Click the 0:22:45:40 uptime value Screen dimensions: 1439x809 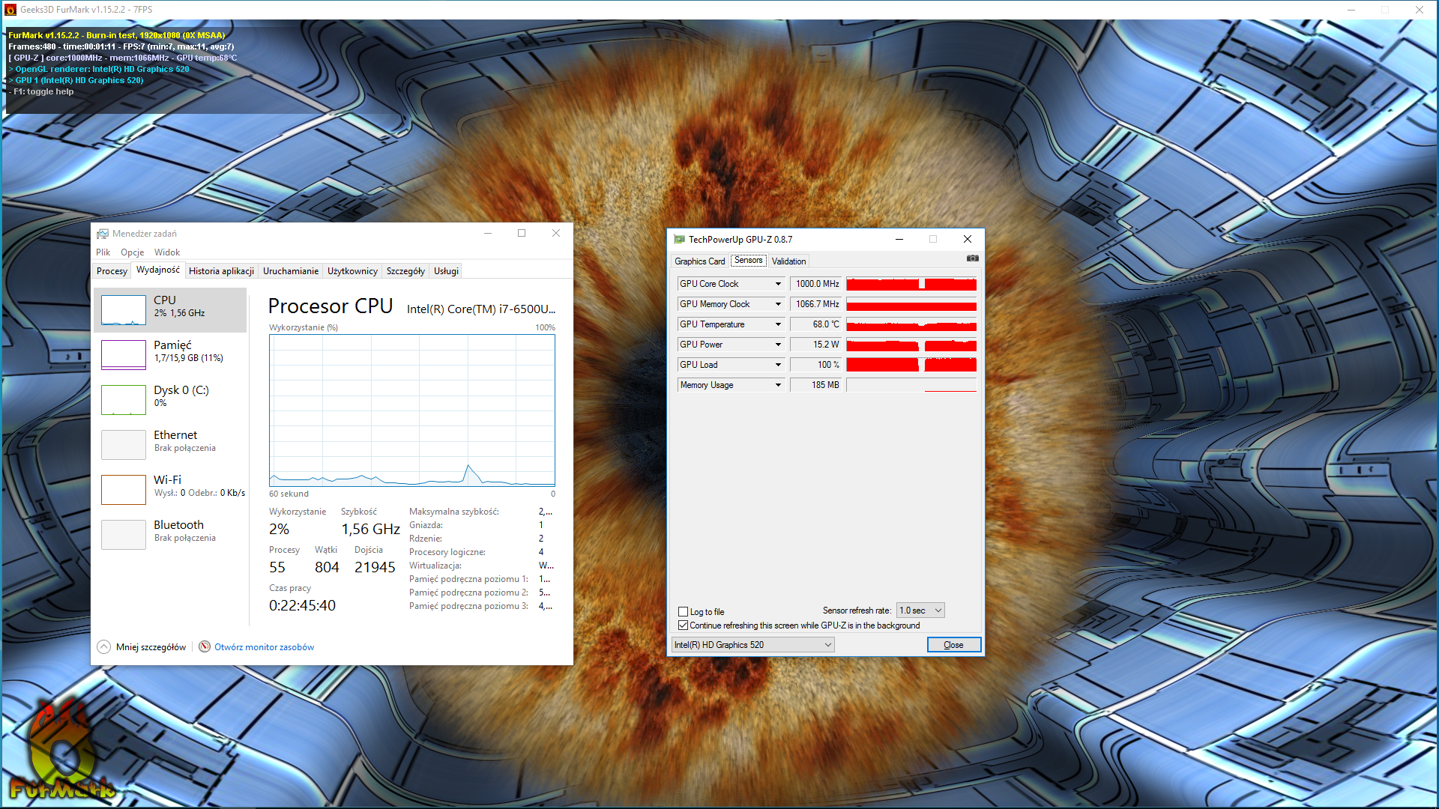[302, 606]
